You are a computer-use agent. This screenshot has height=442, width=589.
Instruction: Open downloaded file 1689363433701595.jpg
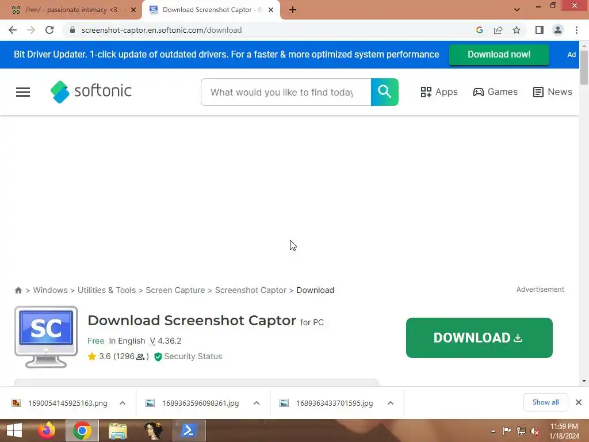pos(335,403)
